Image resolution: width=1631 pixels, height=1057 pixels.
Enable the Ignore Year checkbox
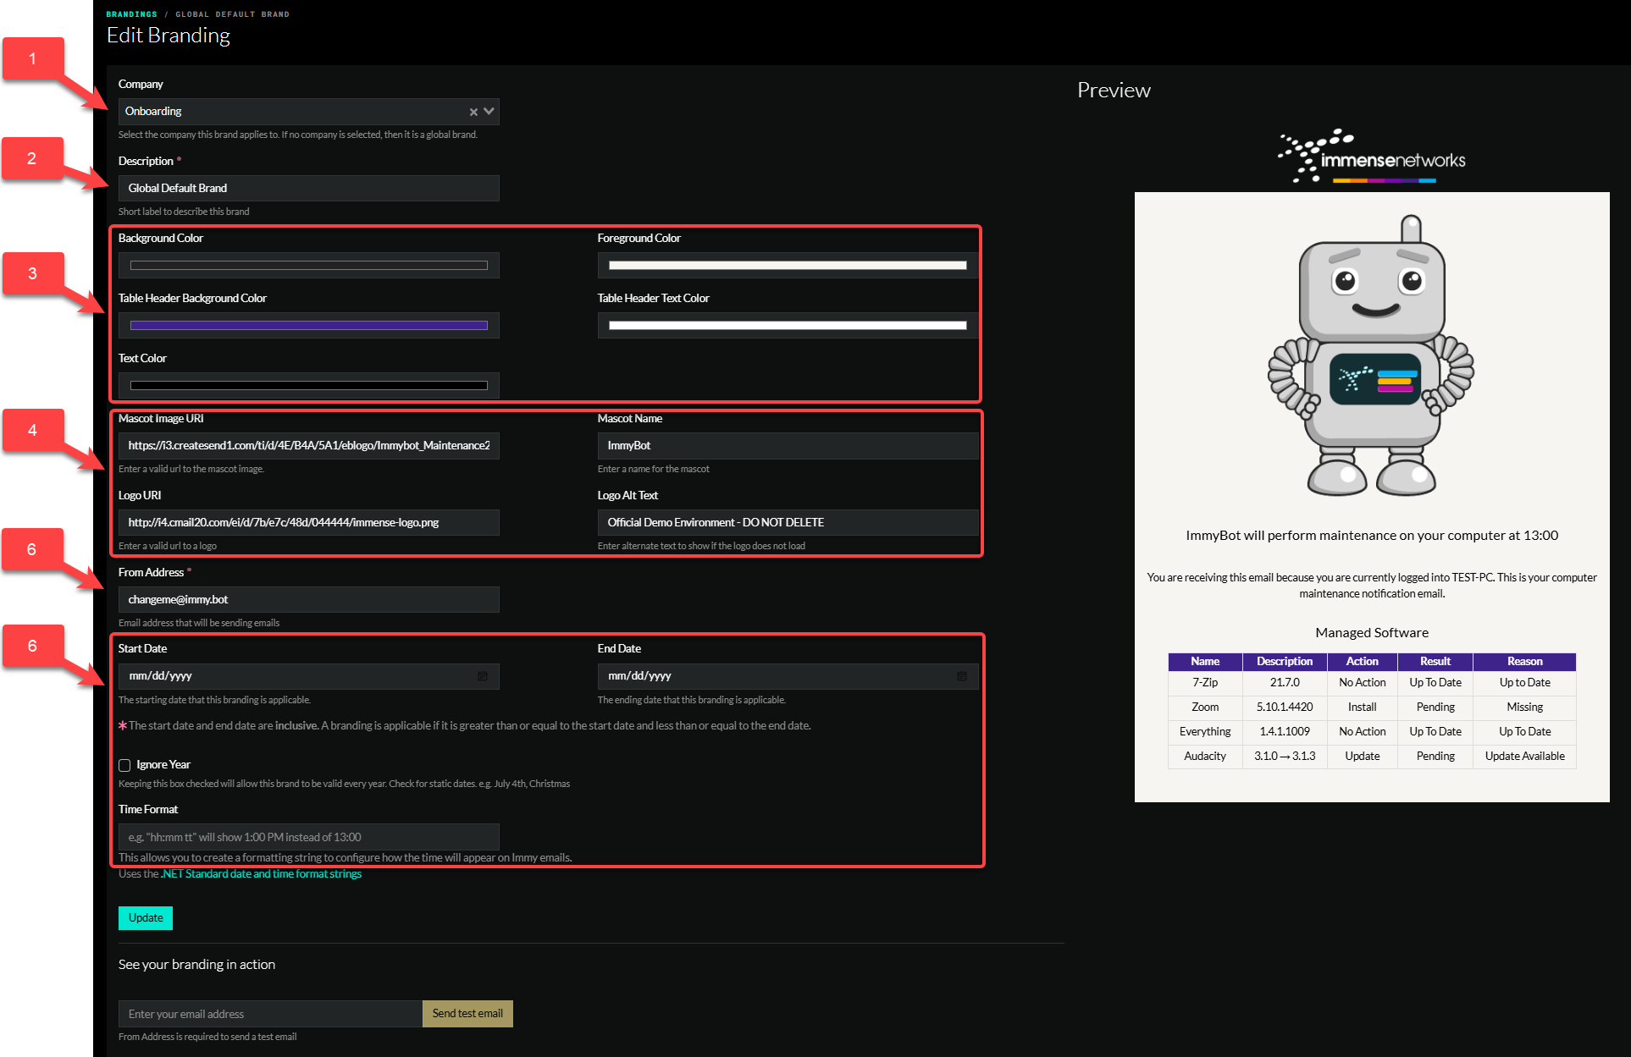coord(124,765)
